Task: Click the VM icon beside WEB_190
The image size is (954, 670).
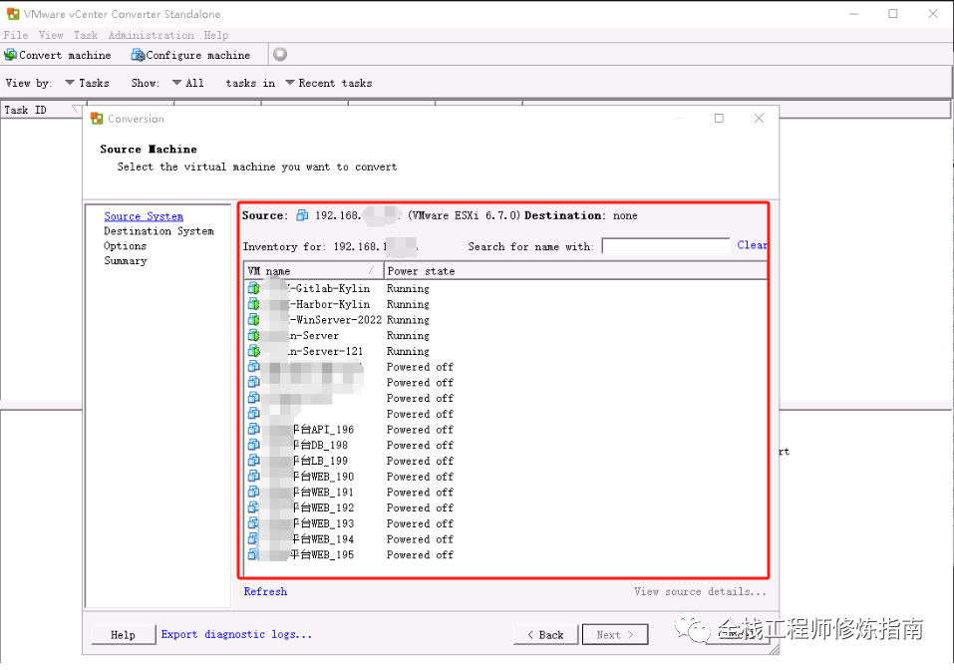Action: pos(254,477)
